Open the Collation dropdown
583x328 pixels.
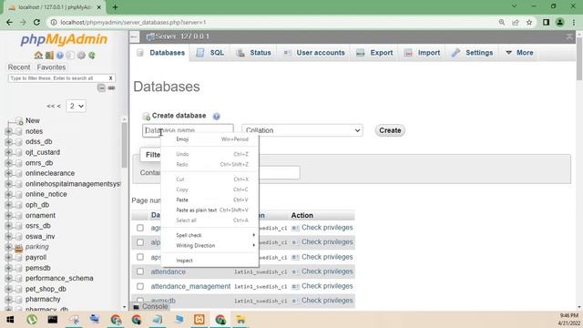point(302,130)
